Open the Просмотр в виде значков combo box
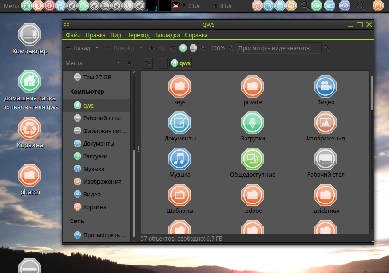This screenshot has height=273, width=389. pyautogui.click(x=279, y=48)
